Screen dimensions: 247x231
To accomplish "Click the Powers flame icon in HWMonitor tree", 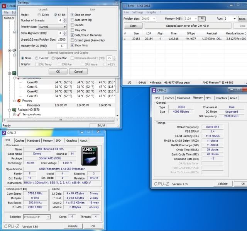I will 19,101.
